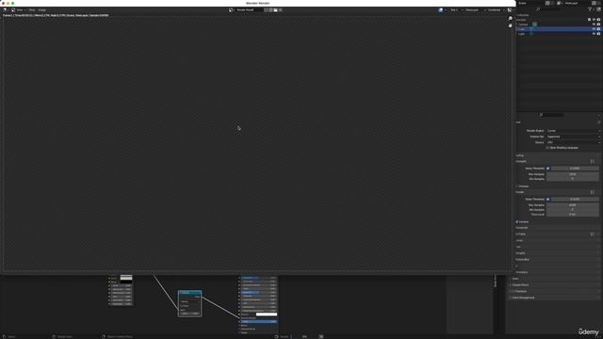Image resolution: width=603 pixels, height=339 pixels.
Task: Select the Light object in outliner
Action: (x=521, y=34)
